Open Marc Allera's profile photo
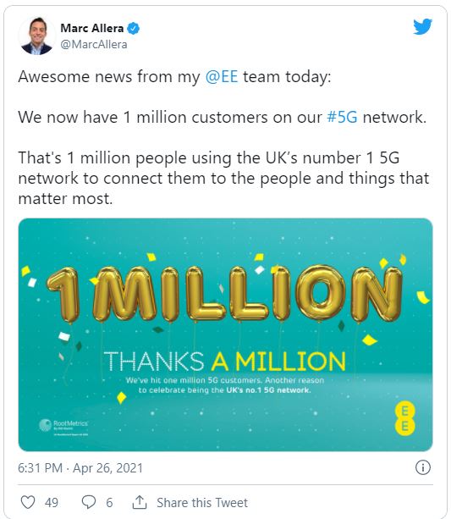 pos(36,36)
